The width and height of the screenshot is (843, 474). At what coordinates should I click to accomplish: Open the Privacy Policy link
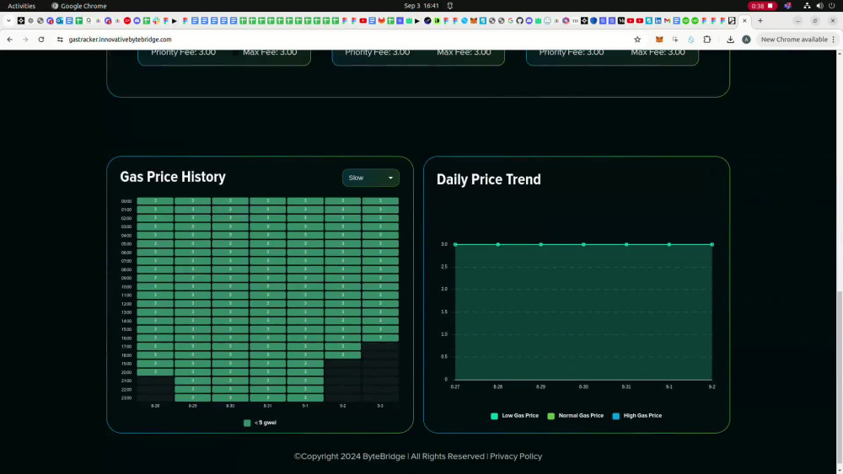pos(516,456)
